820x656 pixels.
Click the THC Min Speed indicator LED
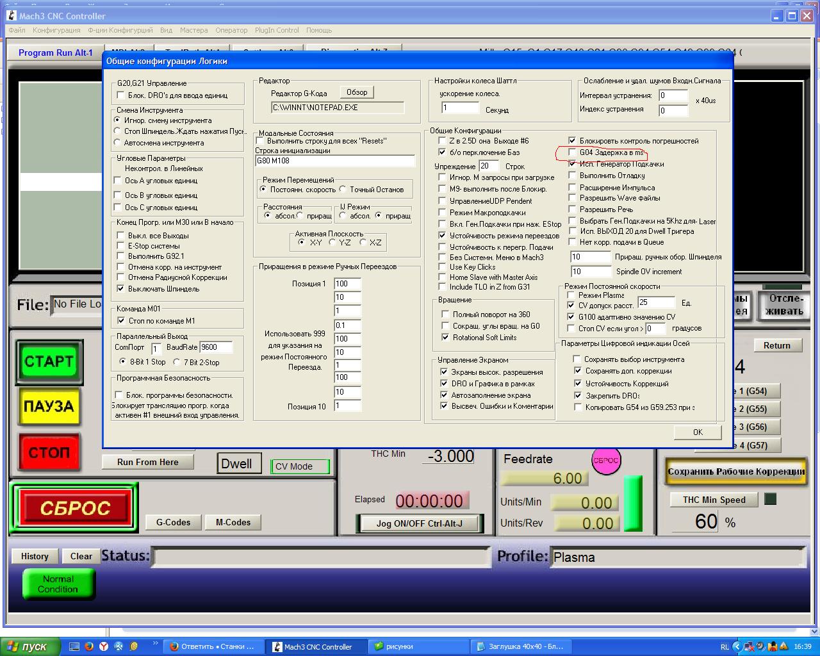point(770,498)
